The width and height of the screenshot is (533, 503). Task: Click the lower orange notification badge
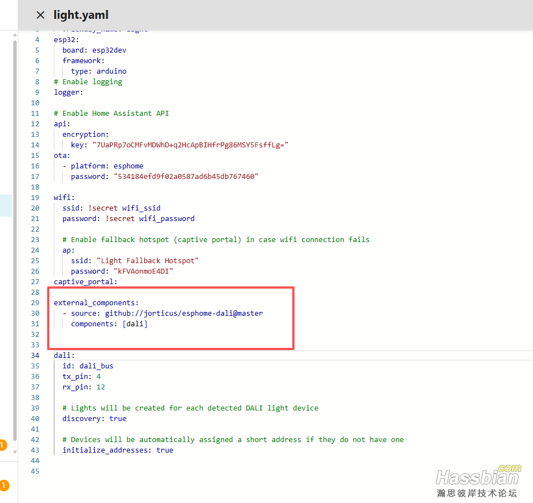[x=3, y=486]
